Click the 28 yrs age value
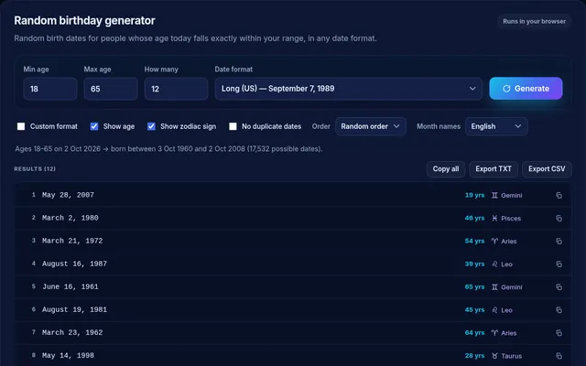The height and width of the screenshot is (366, 586). pyautogui.click(x=474, y=356)
